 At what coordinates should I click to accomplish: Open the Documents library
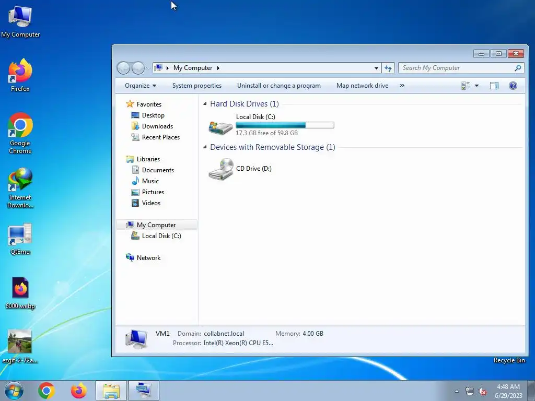coord(158,170)
